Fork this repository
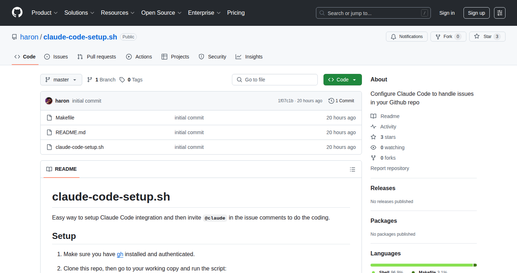 [x=448, y=37]
